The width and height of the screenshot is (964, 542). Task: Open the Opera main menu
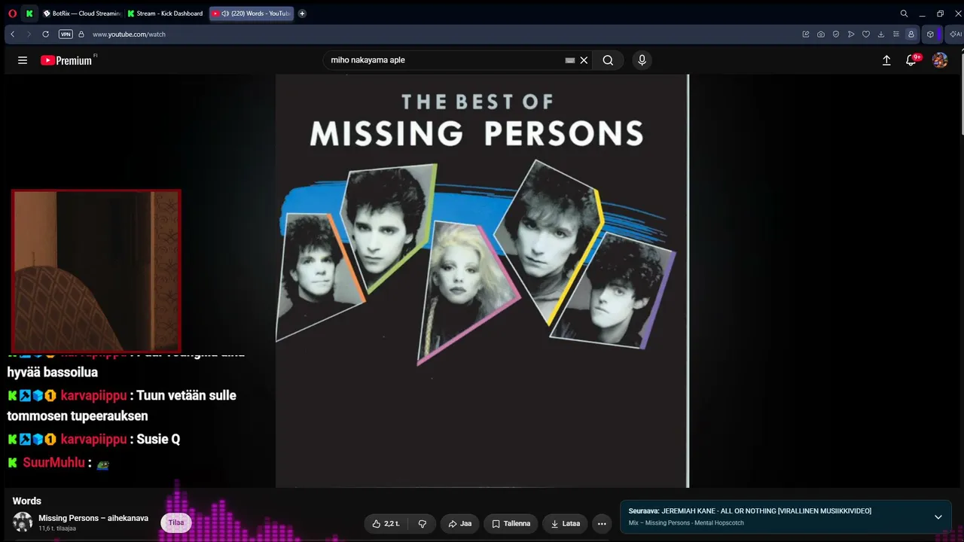coord(12,14)
